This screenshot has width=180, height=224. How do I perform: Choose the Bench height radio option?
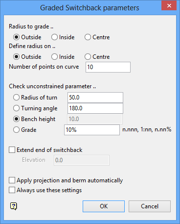click(x=34, y=119)
